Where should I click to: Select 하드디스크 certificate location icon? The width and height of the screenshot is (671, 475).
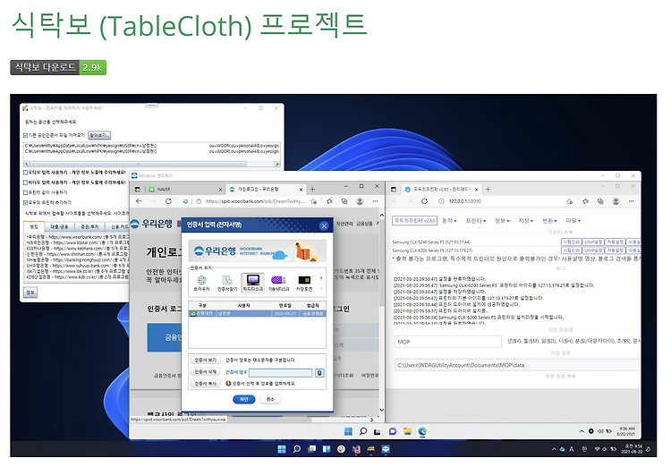tap(253, 284)
